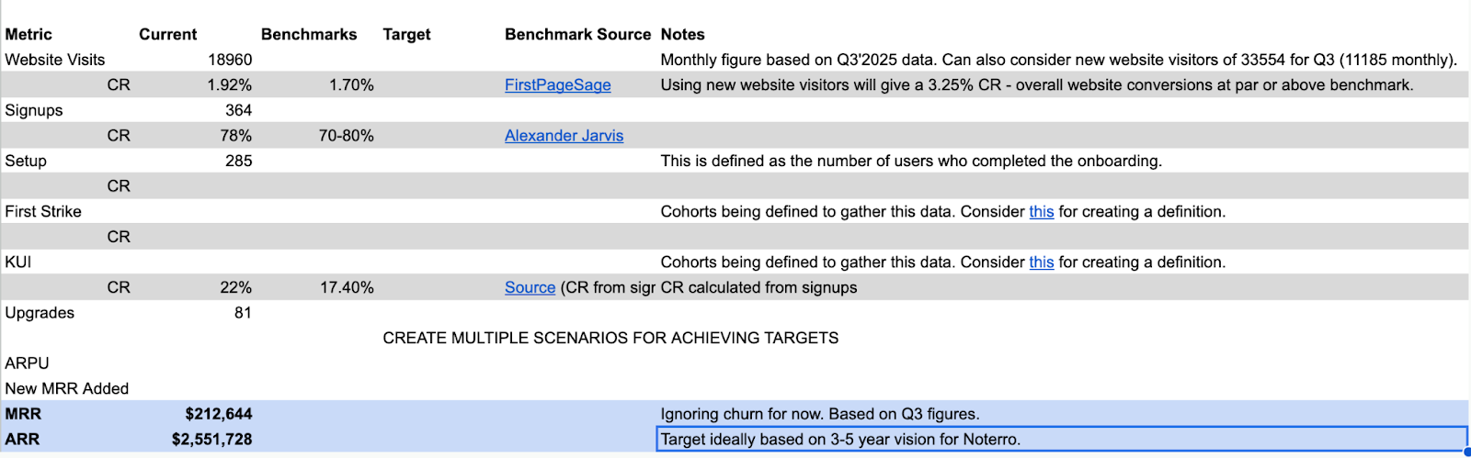Select the Signups value 364
The image size is (1471, 458).
pos(238,110)
